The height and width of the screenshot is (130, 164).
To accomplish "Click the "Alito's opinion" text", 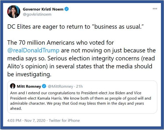I will tap(27, 66).
